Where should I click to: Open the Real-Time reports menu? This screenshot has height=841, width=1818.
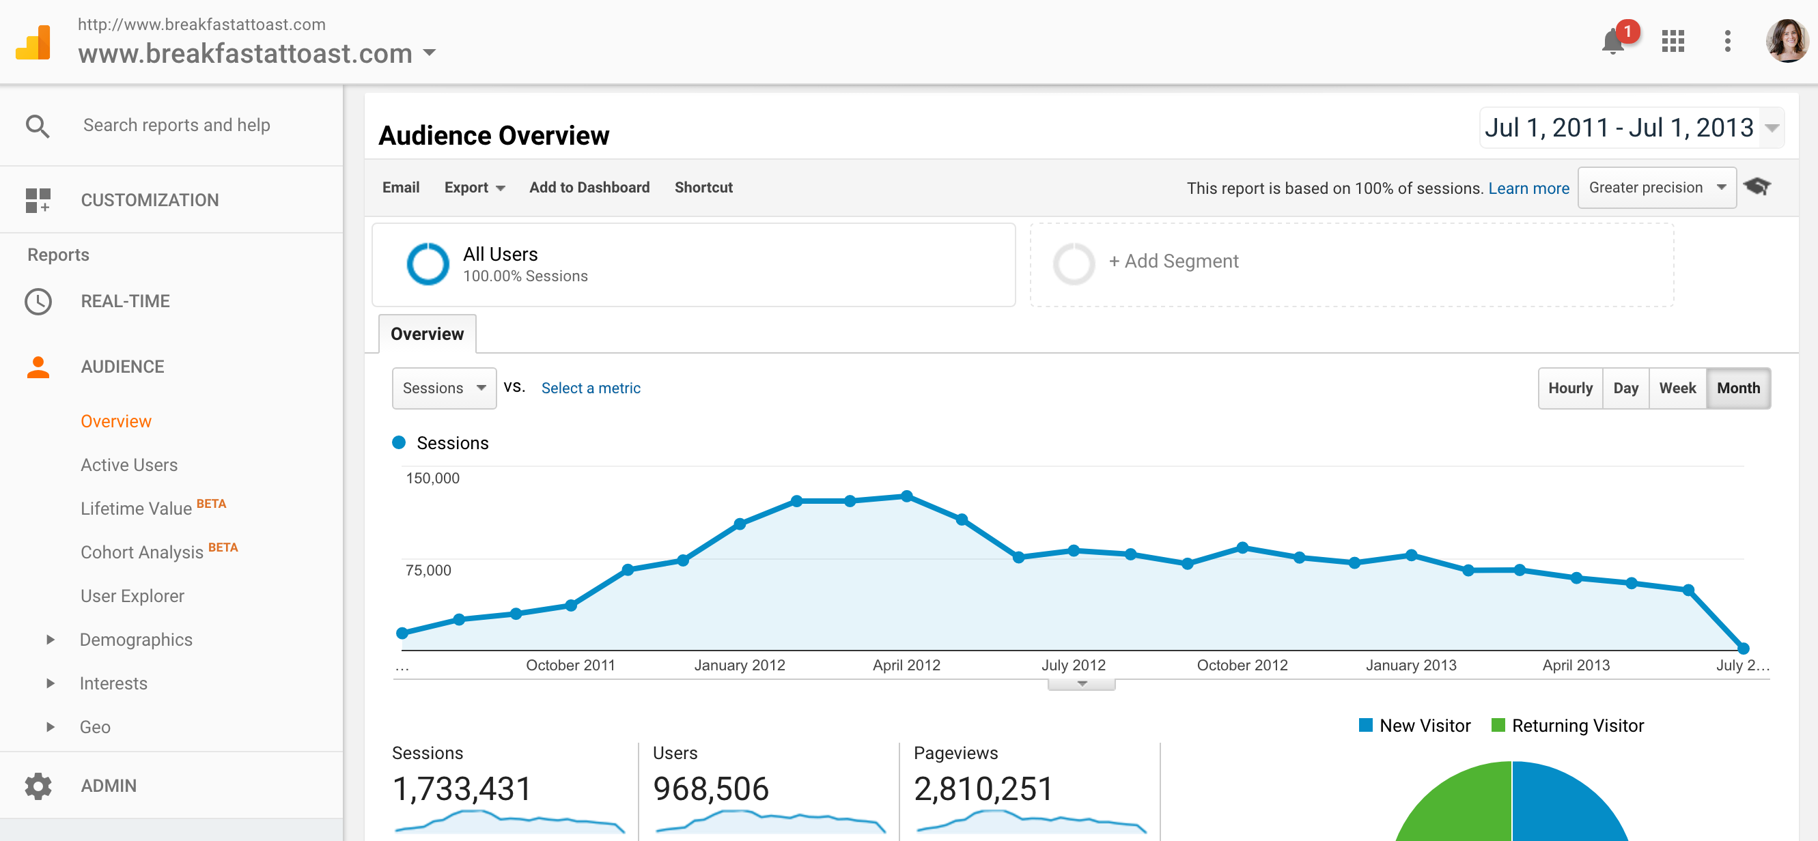pos(125,301)
